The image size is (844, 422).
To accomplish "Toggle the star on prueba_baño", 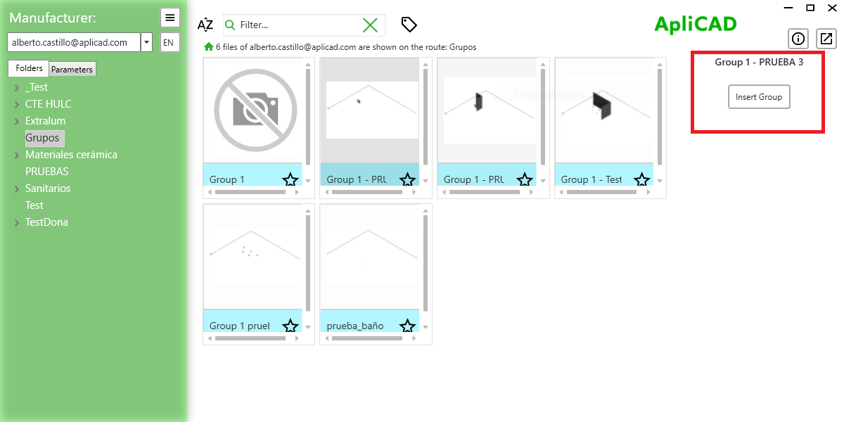I will click(x=407, y=326).
